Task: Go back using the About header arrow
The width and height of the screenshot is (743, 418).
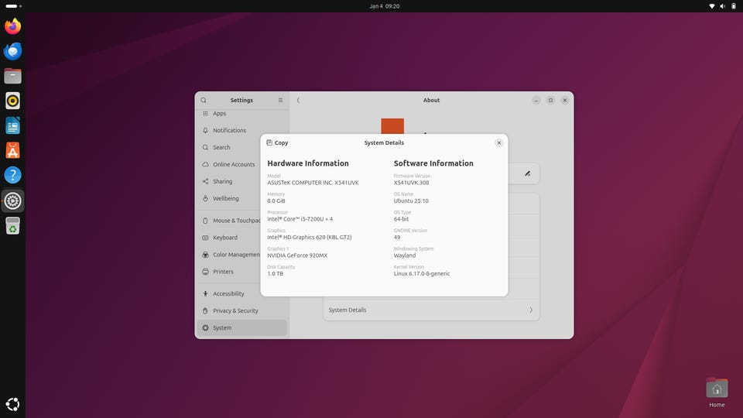Action: 298,100
